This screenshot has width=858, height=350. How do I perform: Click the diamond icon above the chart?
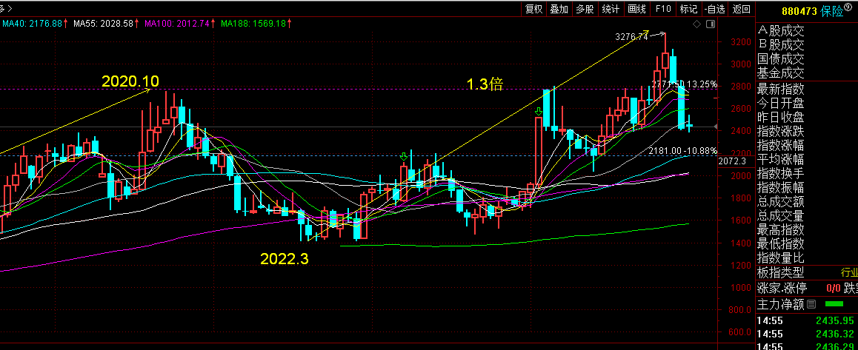click(696, 24)
